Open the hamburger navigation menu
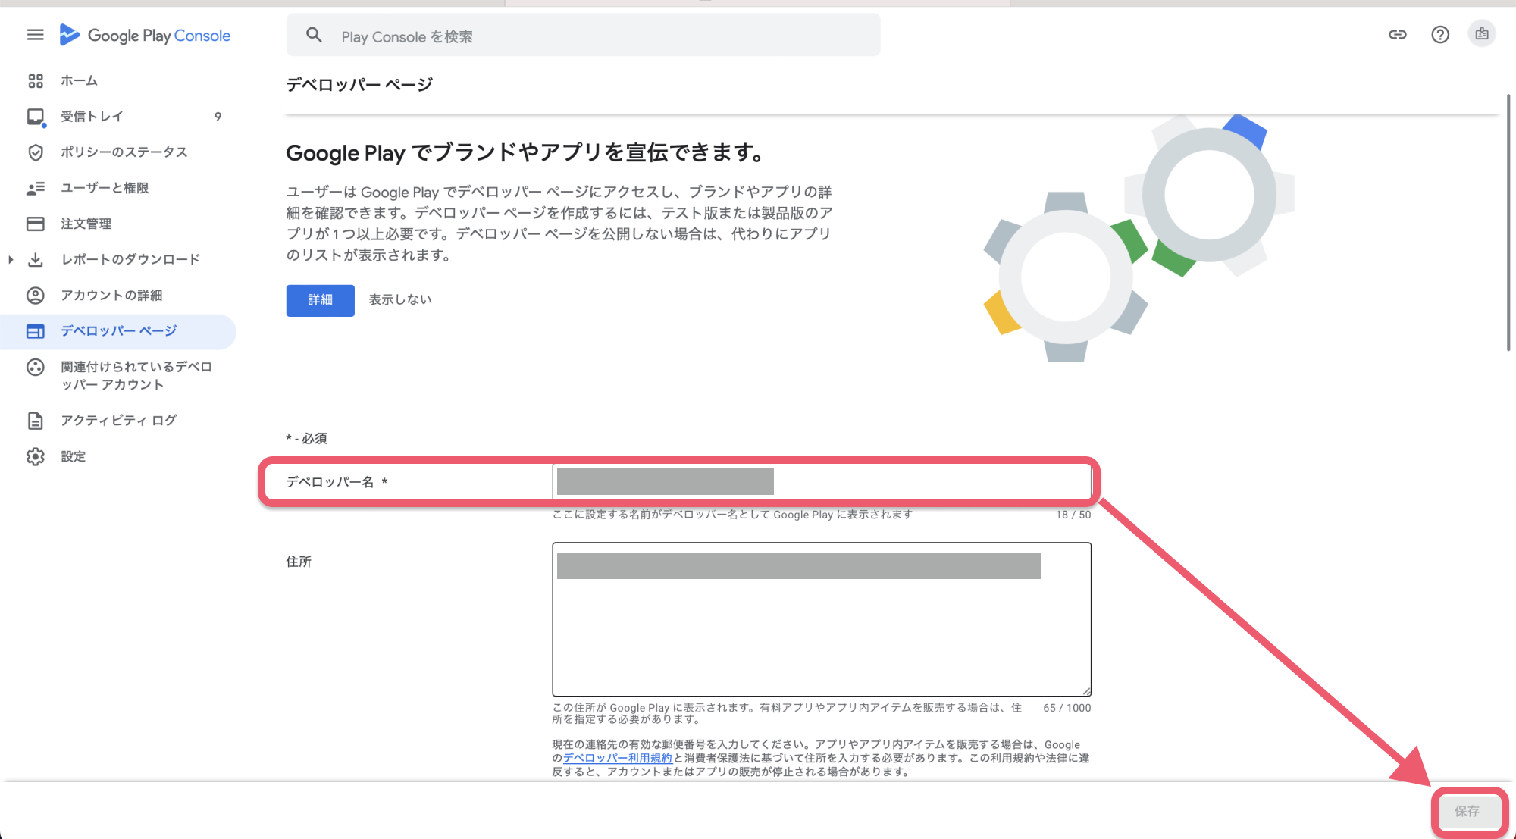1516x839 pixels. [x=35, y=35]
